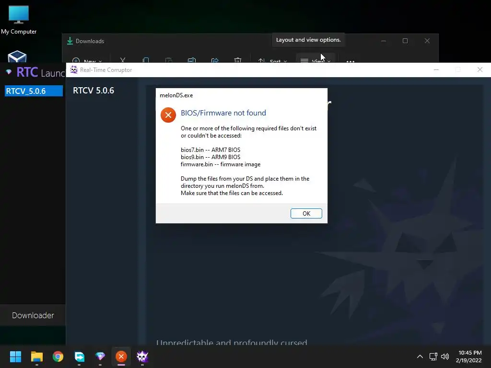The height and width of the screenshot is (368, 491).
Task: Switch to the RTC Launcher gem taskbar icon
Action: [x=100, y=356]
